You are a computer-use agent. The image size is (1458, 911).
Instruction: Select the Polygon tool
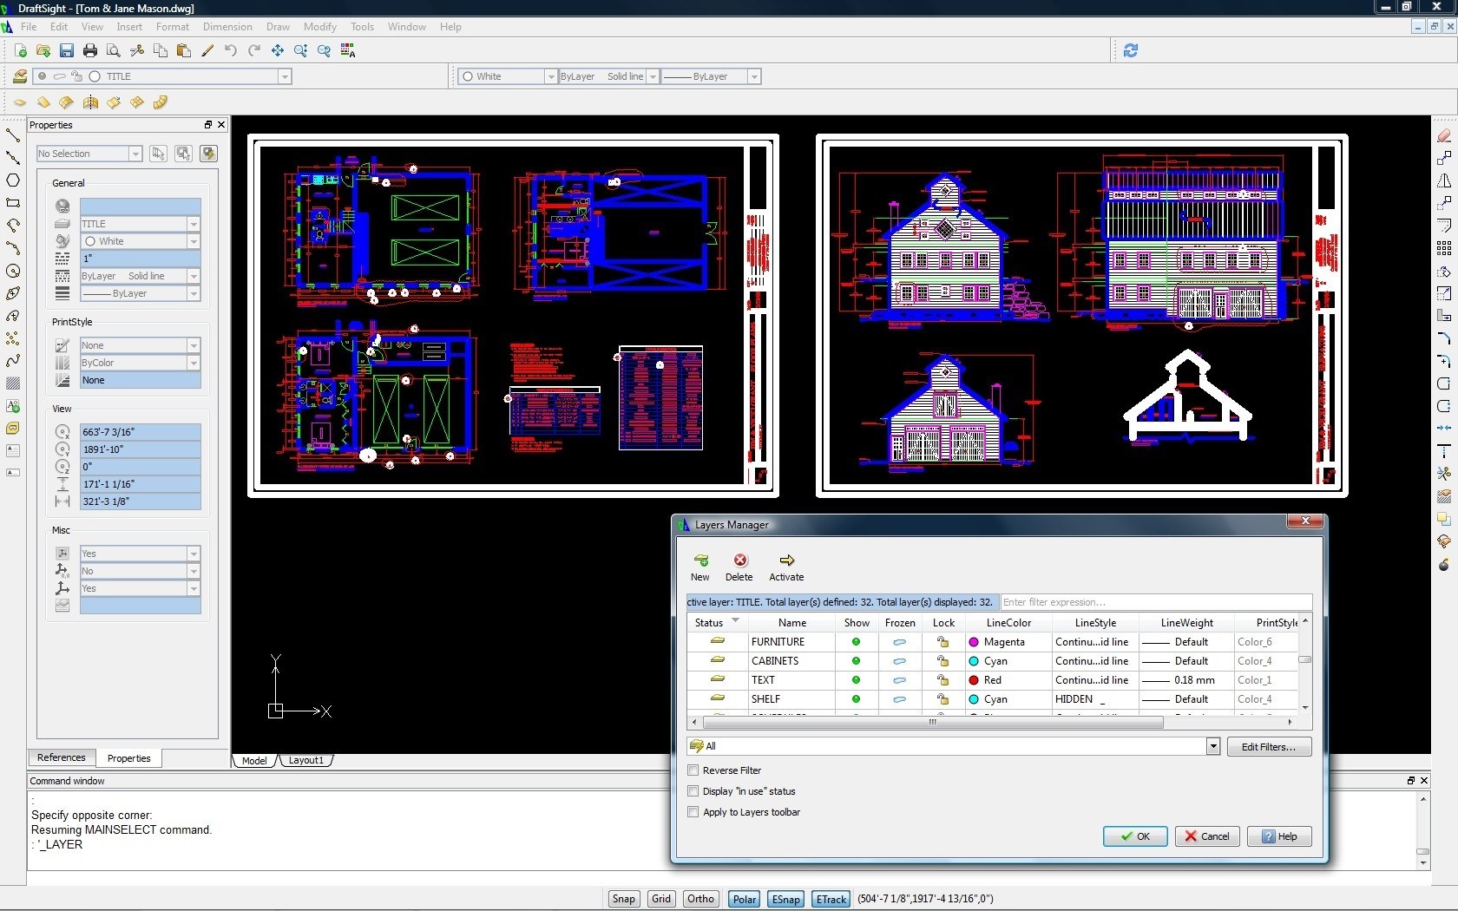click(14, 180)
